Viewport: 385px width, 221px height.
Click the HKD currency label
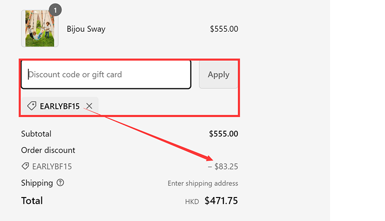(x=192, y=202)
